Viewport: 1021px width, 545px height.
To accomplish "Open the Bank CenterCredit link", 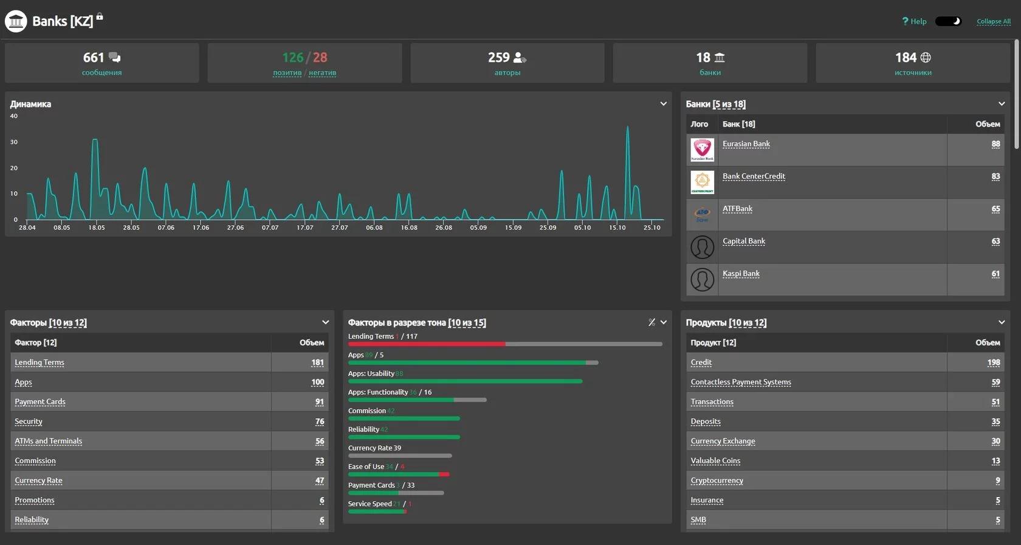I will tap(754, 176).
